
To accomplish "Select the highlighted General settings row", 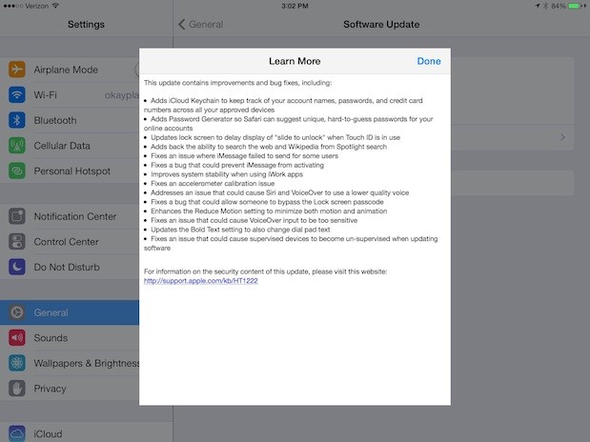I will tap(71, 312).
